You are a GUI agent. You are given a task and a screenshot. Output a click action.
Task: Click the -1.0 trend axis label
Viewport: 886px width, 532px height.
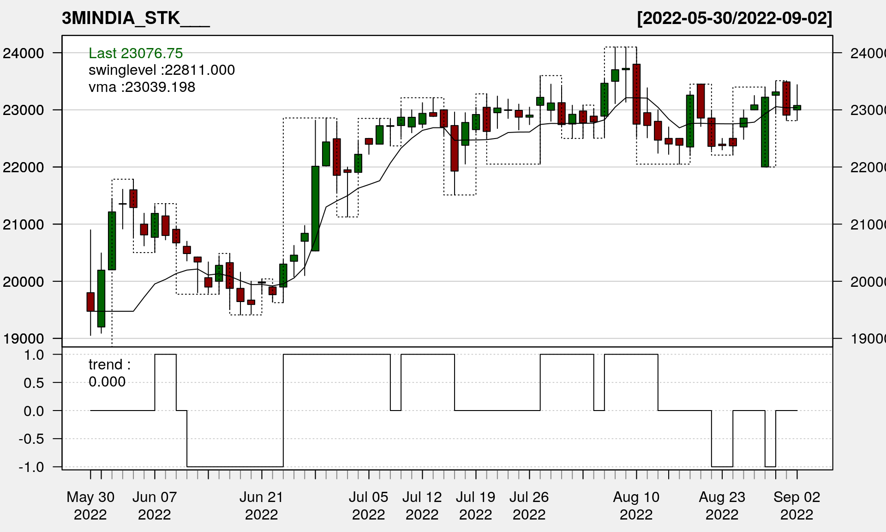(x=31, y=467)
